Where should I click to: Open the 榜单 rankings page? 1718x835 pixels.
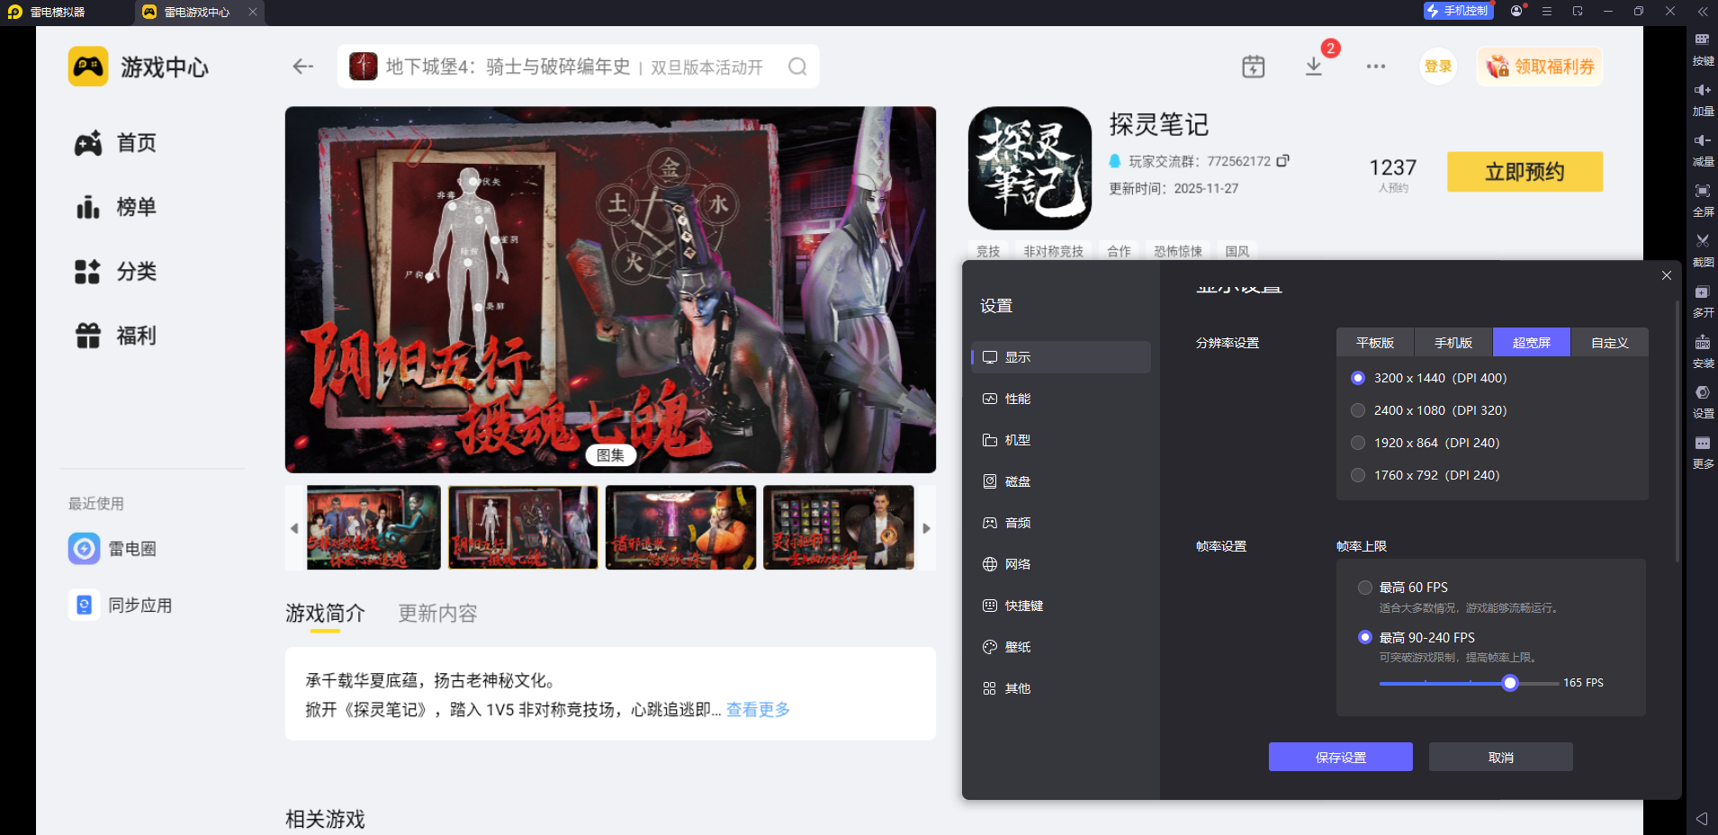pyautogui.click(x=115, y=207)
